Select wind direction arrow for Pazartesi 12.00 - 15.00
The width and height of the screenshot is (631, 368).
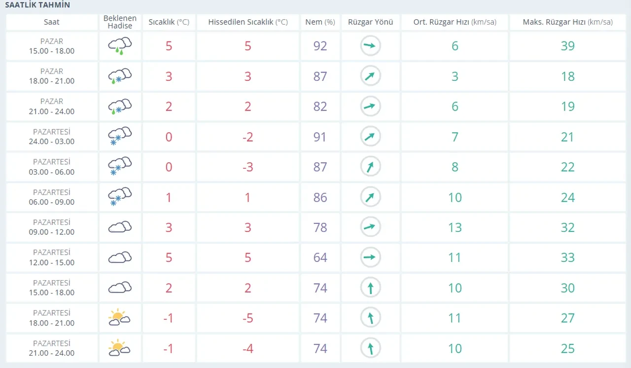[370, 257]
